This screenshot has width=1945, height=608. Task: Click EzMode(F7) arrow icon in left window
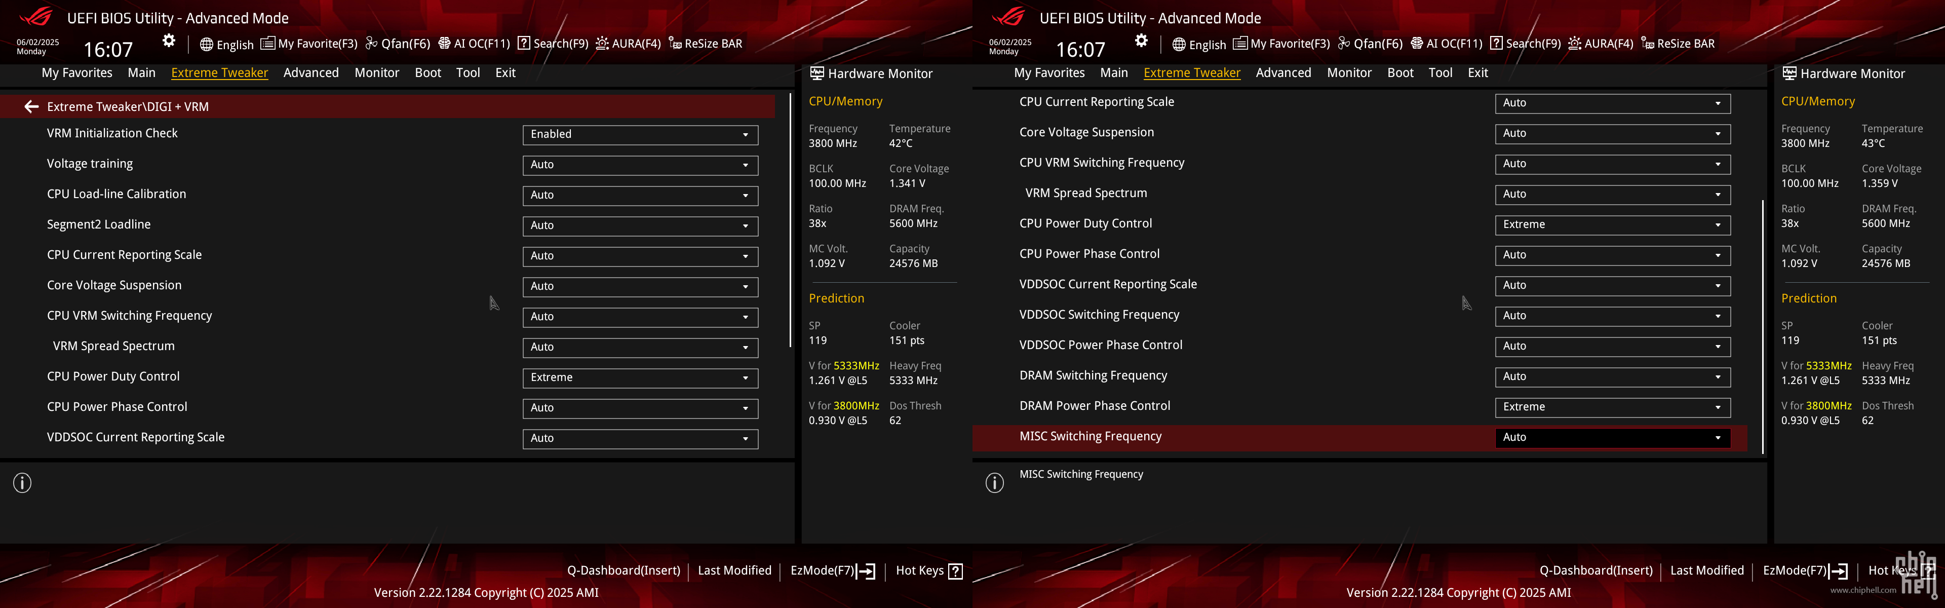(866, 571)
